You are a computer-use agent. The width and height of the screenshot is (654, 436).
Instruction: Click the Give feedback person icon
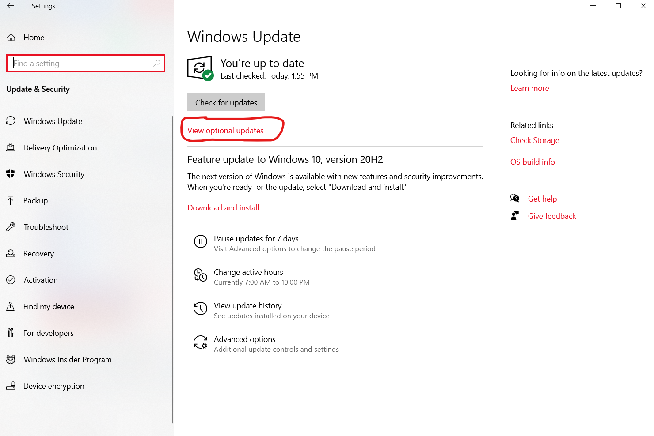[514, 215]
